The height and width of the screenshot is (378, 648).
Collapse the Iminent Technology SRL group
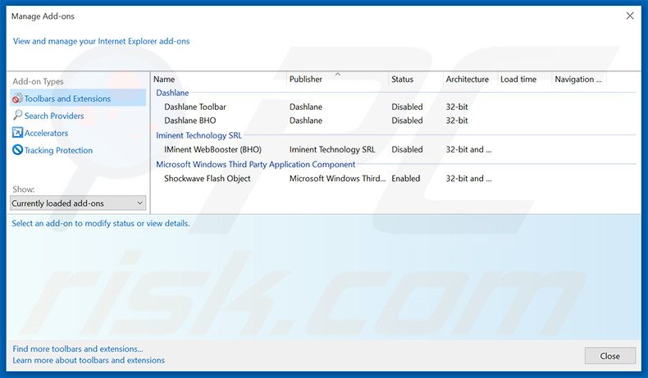pos(199,135)
